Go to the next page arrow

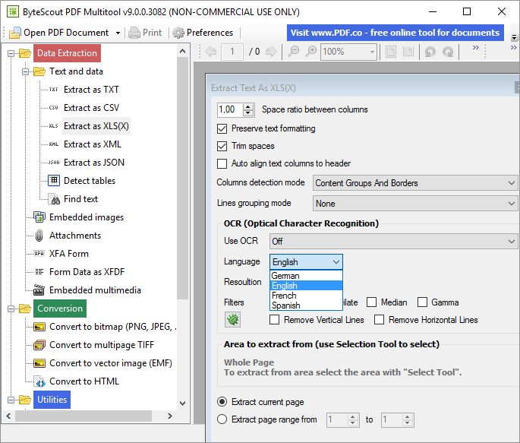(271, 52)
